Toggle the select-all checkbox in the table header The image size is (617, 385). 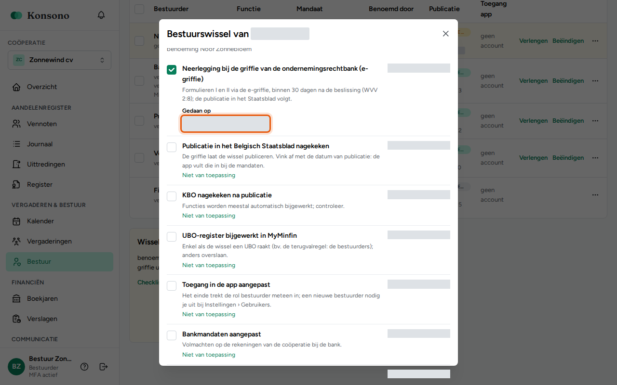pyautogui.click(x=139, y=9)
